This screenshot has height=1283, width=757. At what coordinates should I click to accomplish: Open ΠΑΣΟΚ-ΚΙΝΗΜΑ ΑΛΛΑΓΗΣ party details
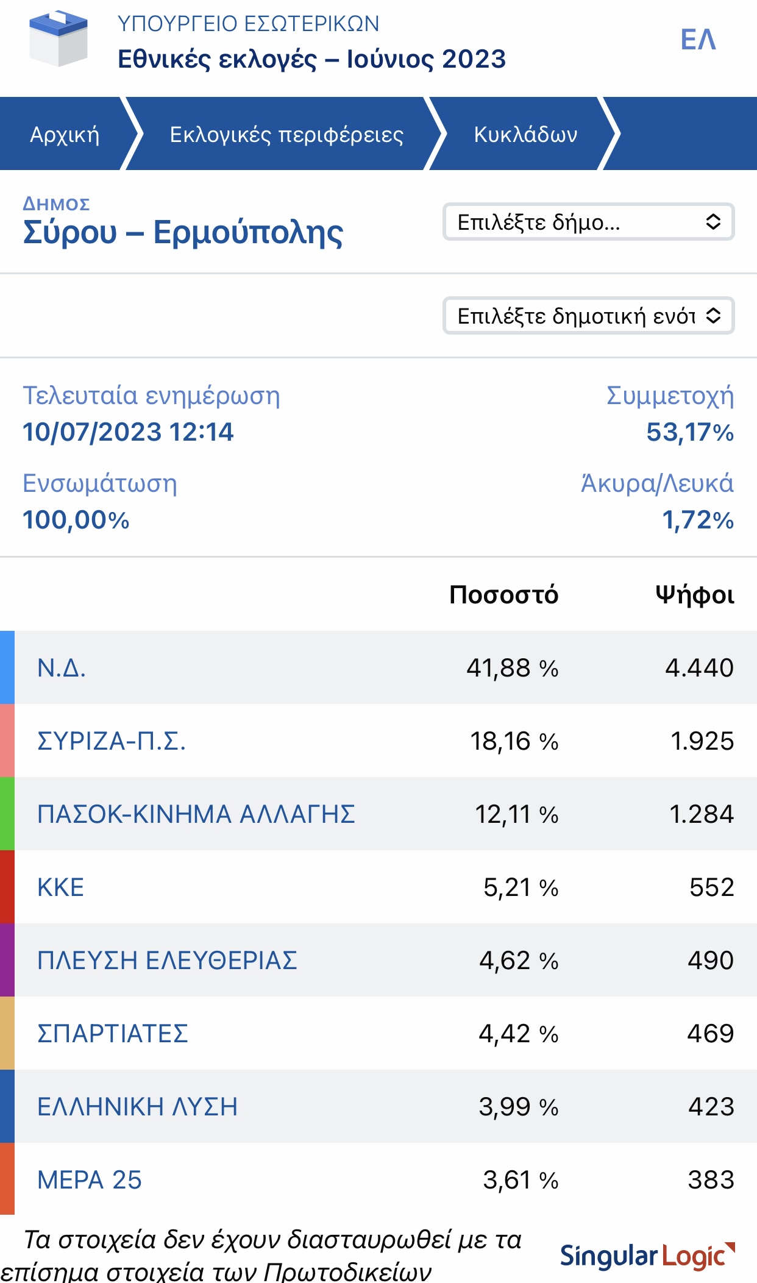point(196,814)
